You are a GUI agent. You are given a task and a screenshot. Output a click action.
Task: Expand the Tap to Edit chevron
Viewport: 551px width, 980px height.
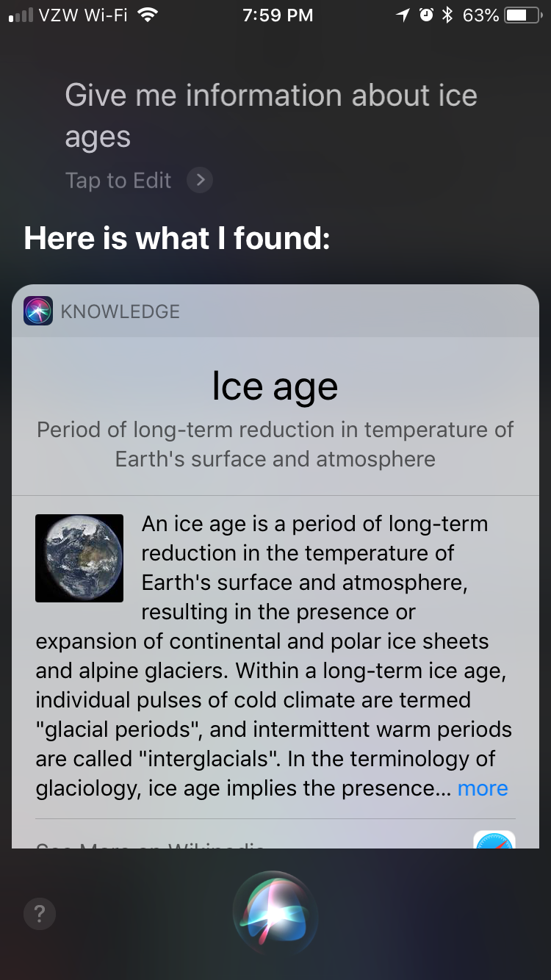tap(200, 180)
